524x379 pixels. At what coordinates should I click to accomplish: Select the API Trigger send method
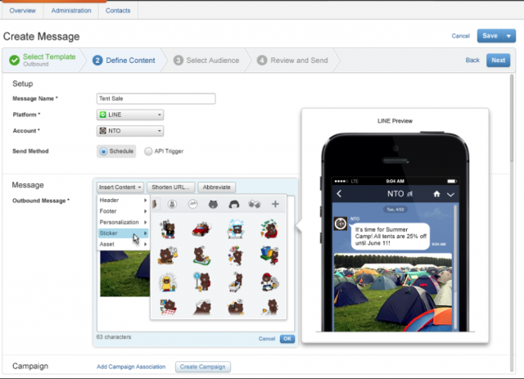point(164,151)
